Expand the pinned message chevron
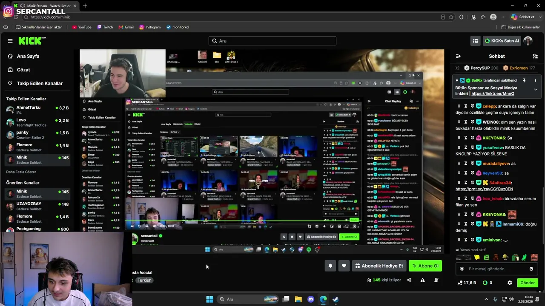This screenshot has height=306, width=545. pos(536,90)
